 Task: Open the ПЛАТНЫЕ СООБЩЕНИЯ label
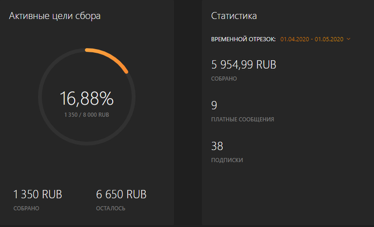tap(243, 119)
